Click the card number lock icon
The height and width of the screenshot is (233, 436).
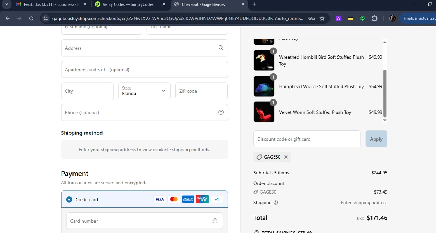[x=215, y=221]
